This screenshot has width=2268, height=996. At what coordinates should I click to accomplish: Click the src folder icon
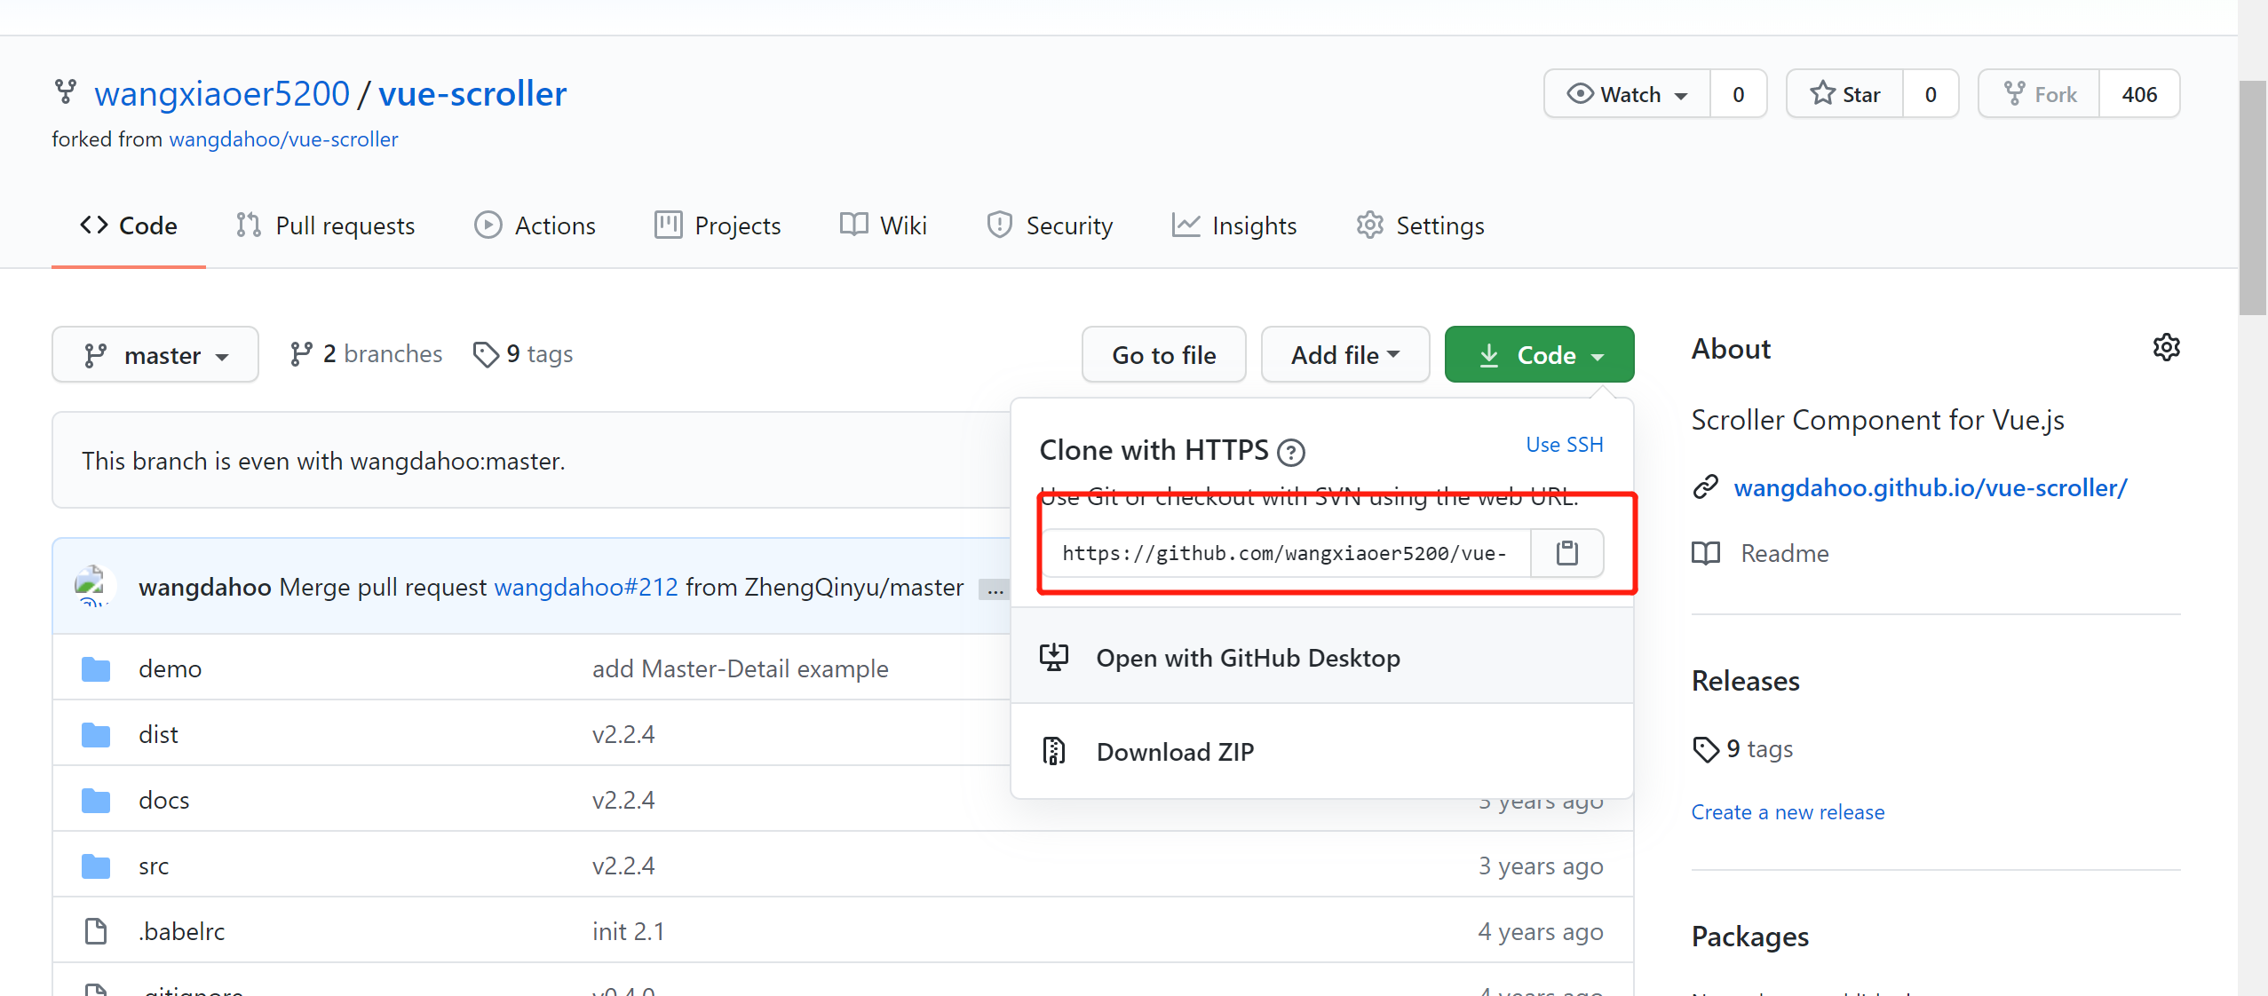96,866
